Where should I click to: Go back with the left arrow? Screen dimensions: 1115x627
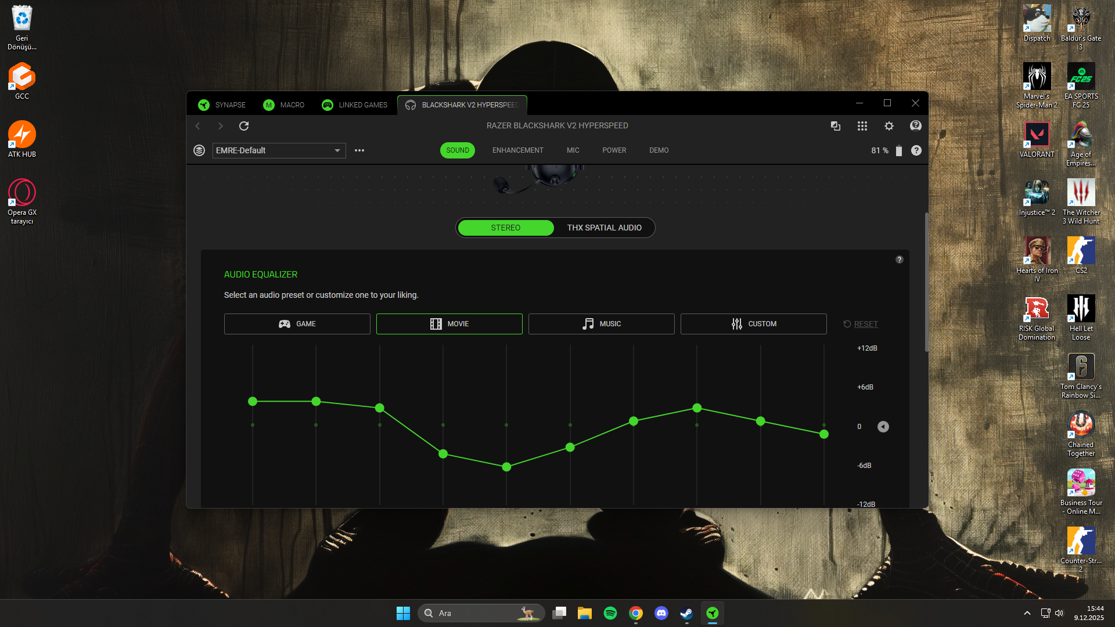(x=198, y=126)
